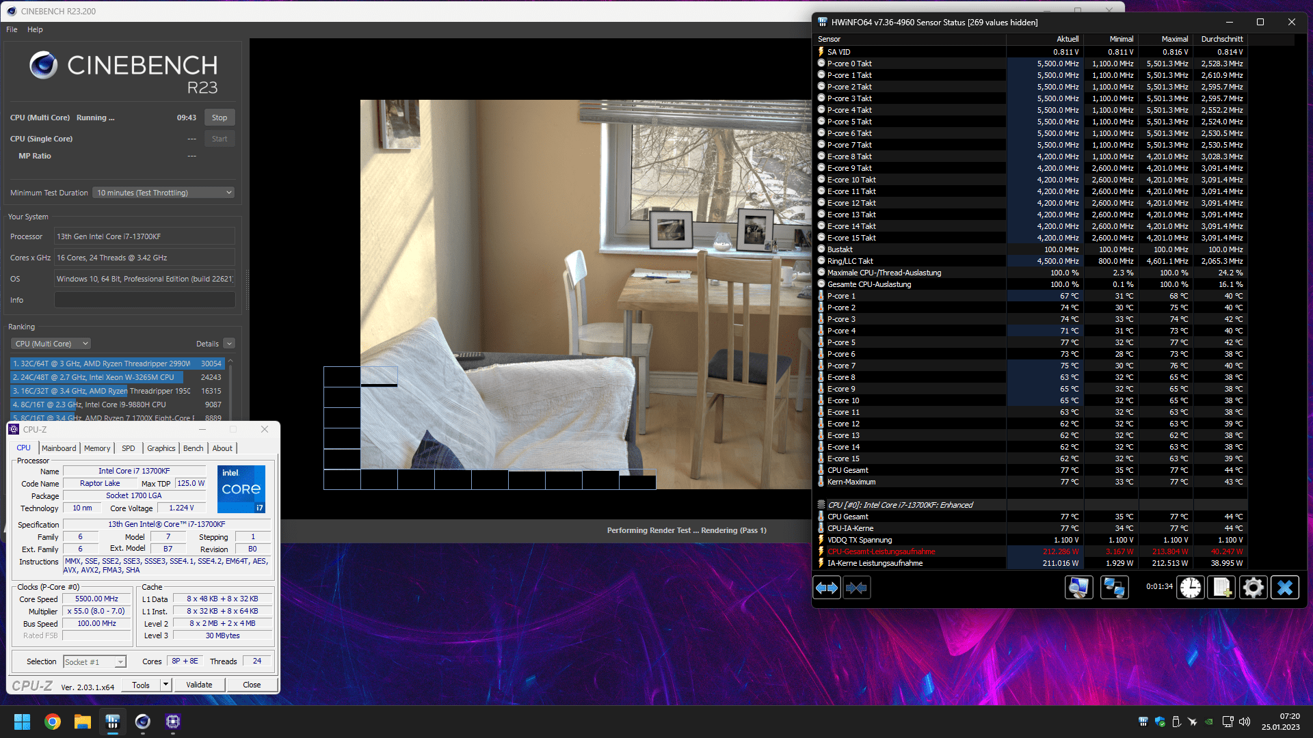Click CPU [#0] sensor group chip icon

coord(821,505)
